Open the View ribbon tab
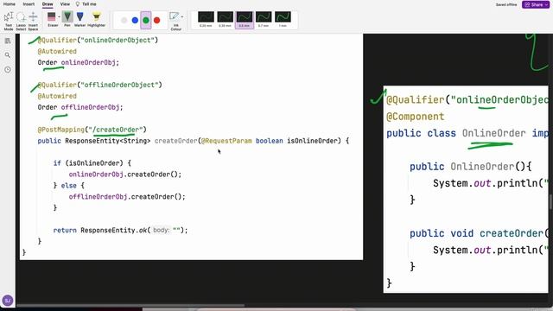The width and height of the screenshot is (553, 311). (65, 4)
